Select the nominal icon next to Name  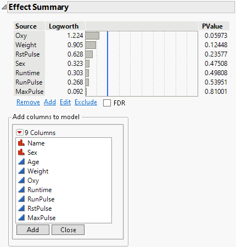coord(21,143)
